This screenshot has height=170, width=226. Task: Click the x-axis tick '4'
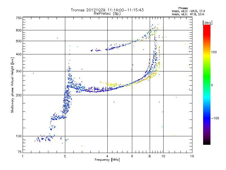[107, 156]
